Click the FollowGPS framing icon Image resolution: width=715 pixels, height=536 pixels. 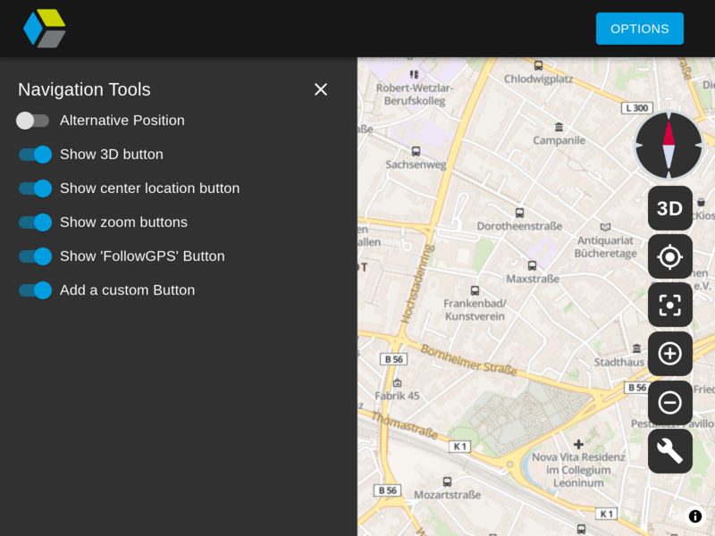[x=669, y=305]
